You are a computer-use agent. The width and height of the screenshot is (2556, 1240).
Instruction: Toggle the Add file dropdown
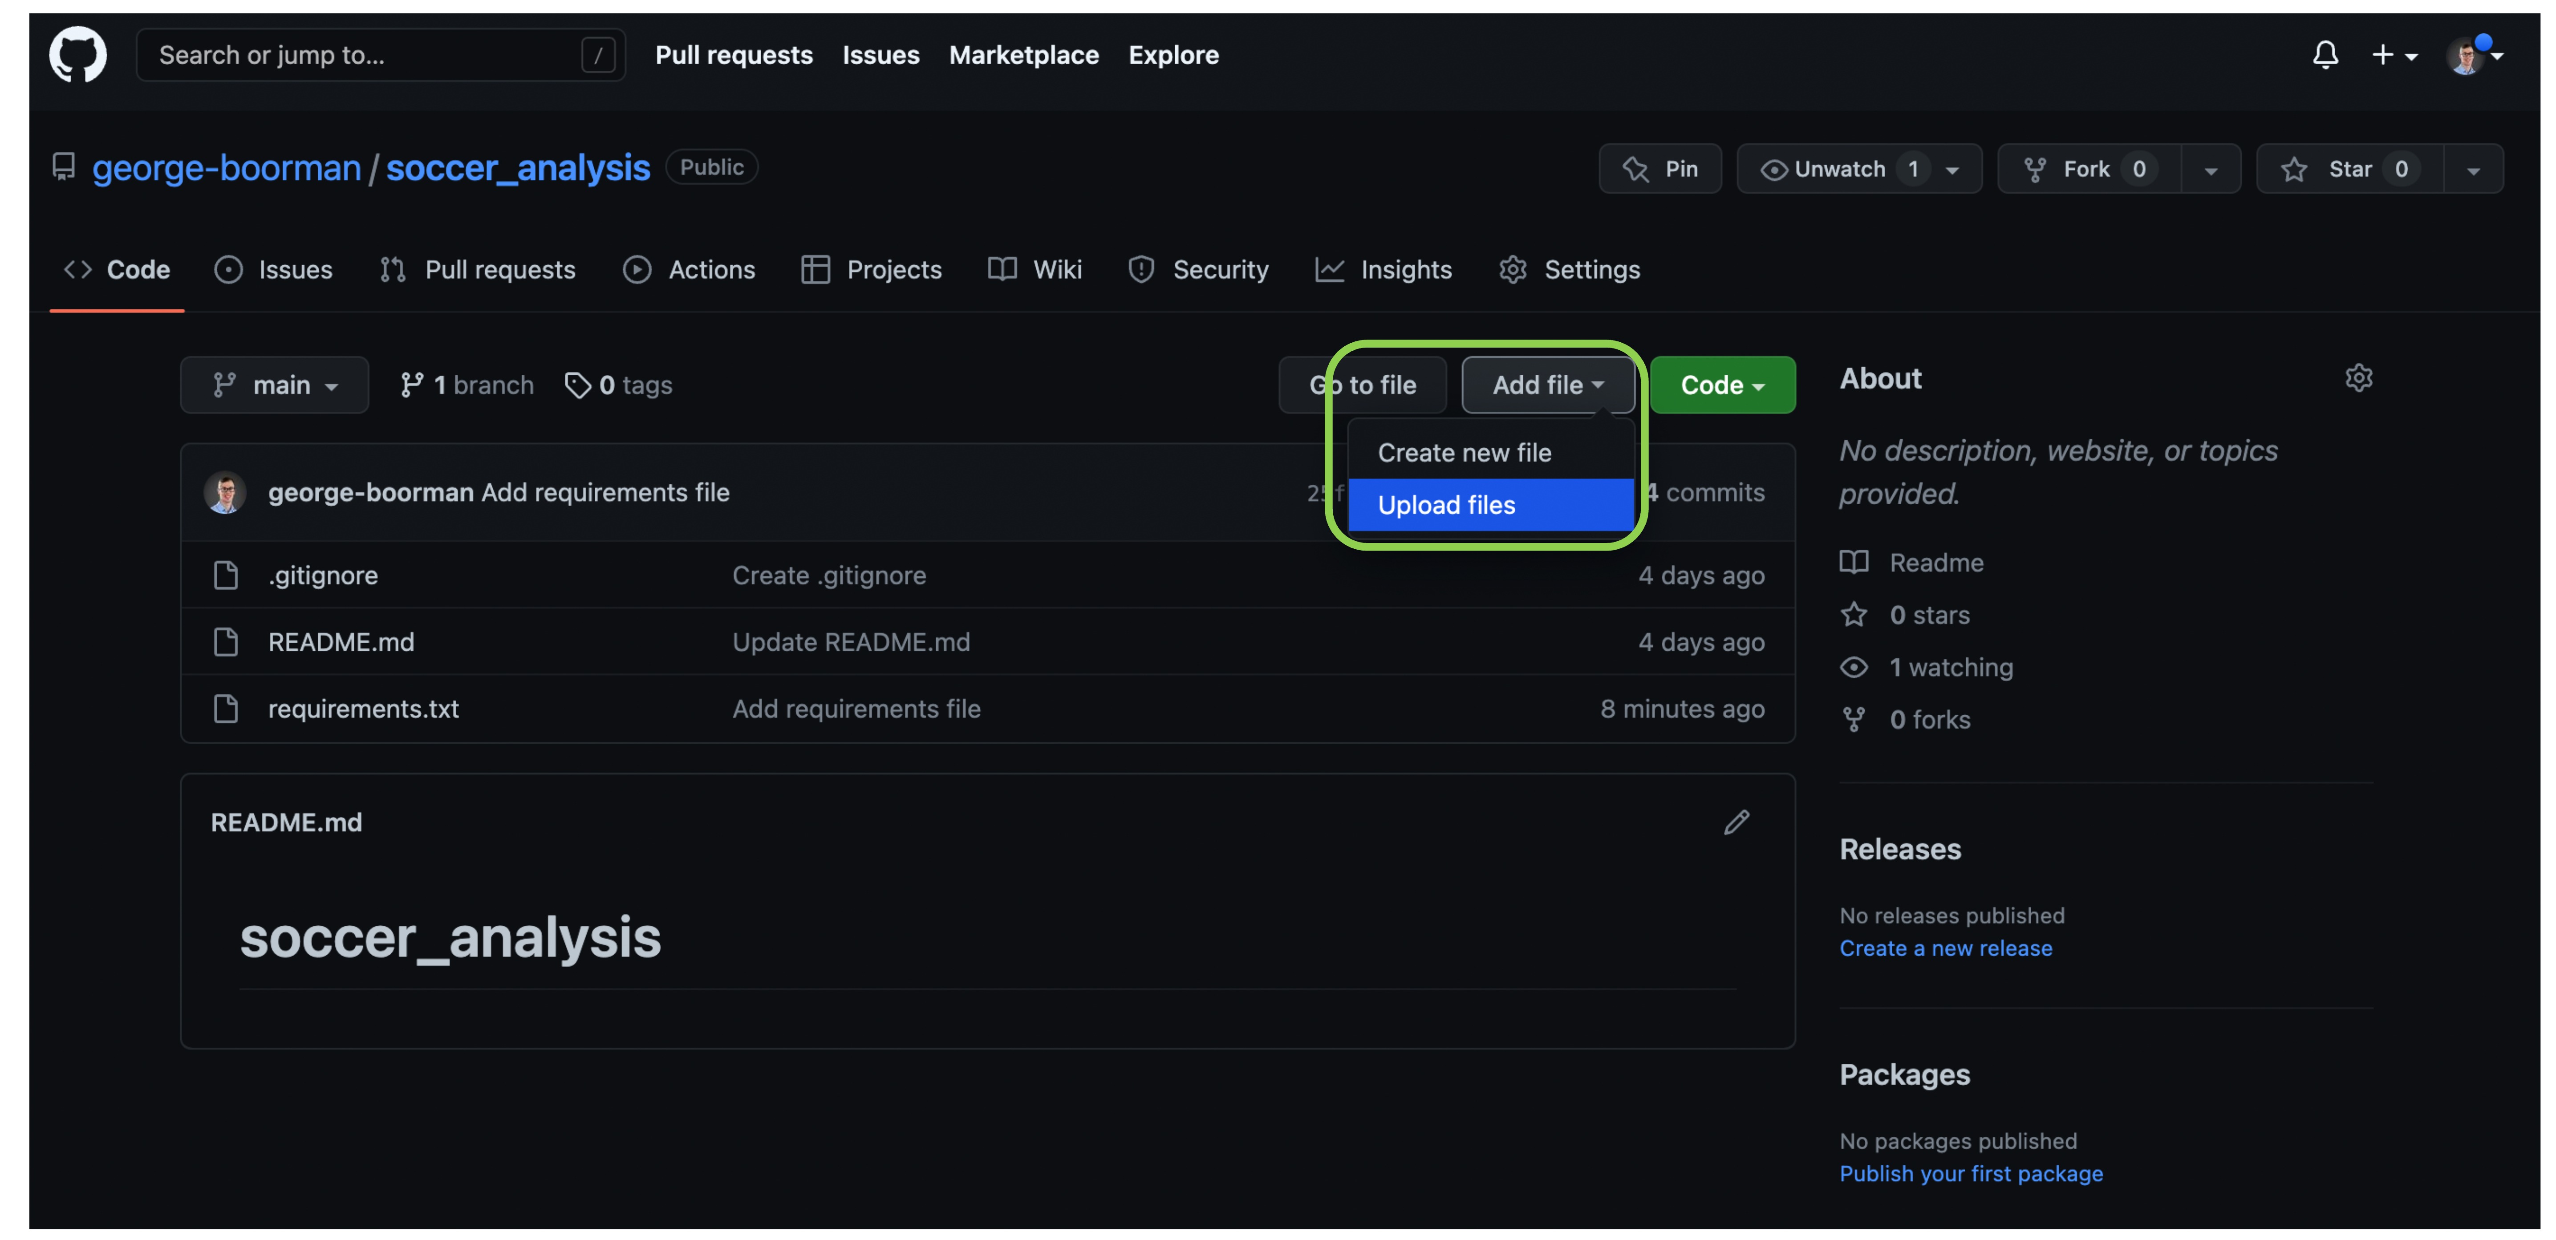tap(1548, 385)
